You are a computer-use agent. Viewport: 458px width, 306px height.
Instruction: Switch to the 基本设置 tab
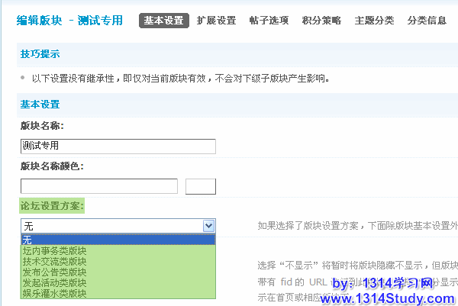pos(163,21)
